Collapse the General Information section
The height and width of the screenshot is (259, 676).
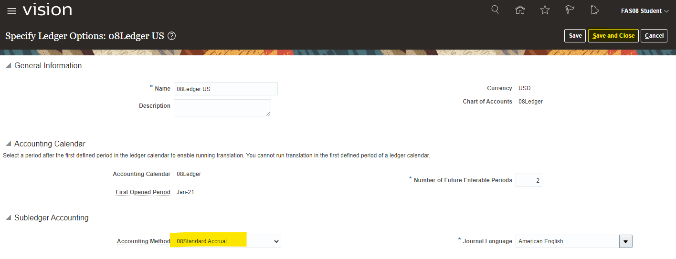[x=8, y=66]
